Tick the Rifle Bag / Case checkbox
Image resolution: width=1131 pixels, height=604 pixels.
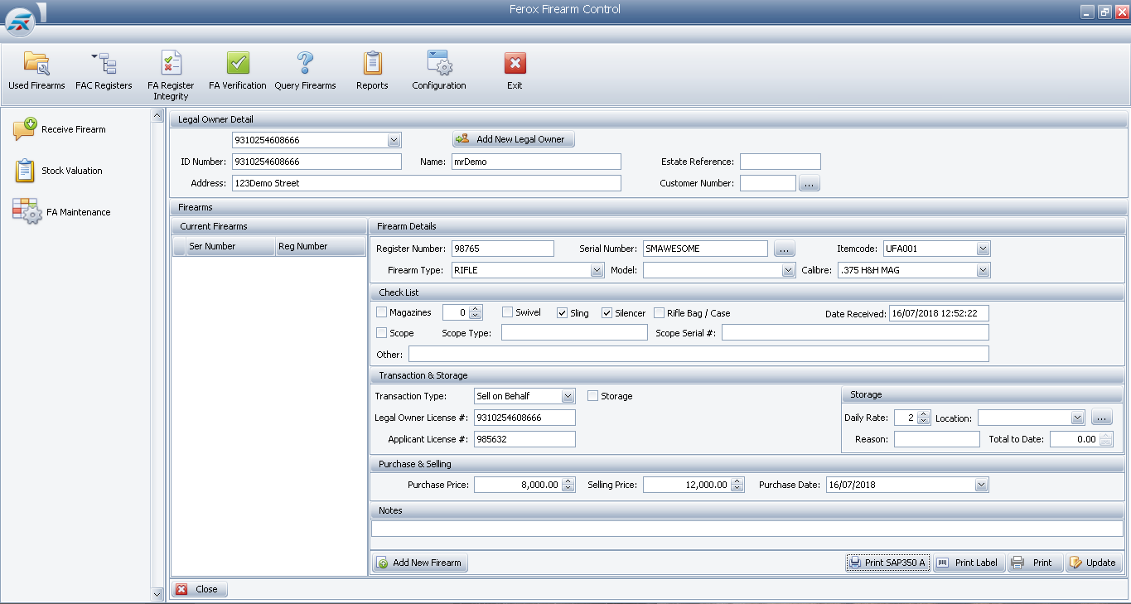[x=660, y=312]
